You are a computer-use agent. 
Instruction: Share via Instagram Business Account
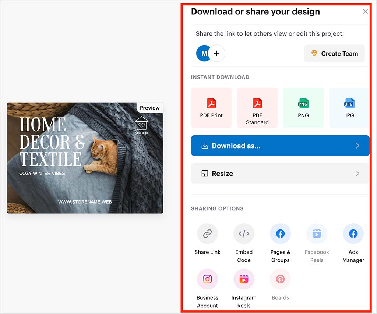coord(207,279)
